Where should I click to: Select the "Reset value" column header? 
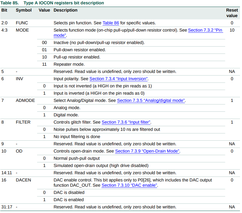(232, 13)
